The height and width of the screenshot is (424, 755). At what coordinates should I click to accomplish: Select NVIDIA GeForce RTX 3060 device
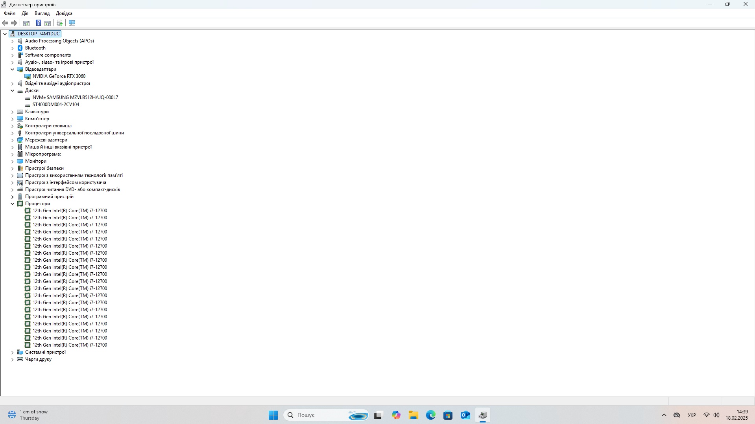coord(59,76)
